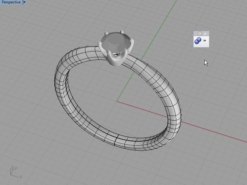Click the blue spheres toolbar icon
Screen dimensions: 247x185
(198, 41)
